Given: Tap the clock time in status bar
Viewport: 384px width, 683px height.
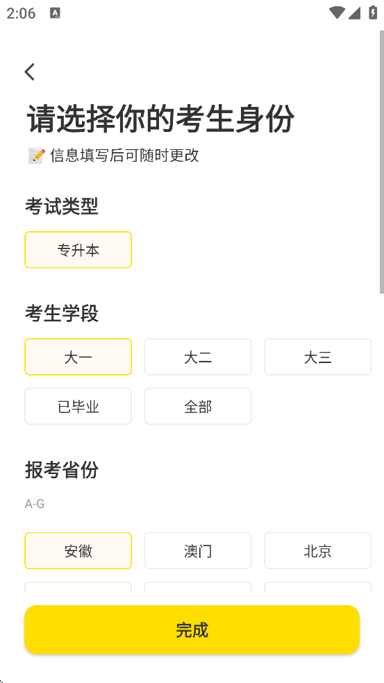Looking at the screenshot, I should click(x=21, y=13).
